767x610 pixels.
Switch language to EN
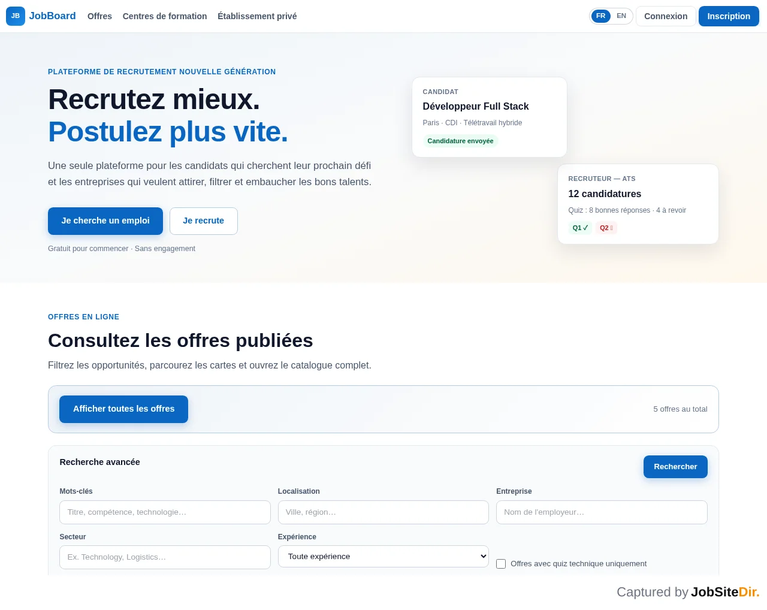[621, 16]
